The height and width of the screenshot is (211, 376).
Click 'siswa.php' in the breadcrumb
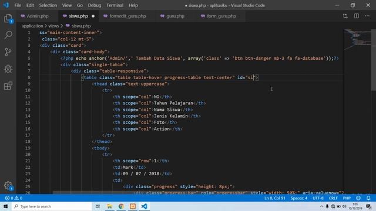(x=81, y=26)
